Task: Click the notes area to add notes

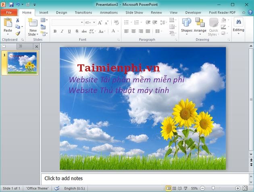Action: 145,178
